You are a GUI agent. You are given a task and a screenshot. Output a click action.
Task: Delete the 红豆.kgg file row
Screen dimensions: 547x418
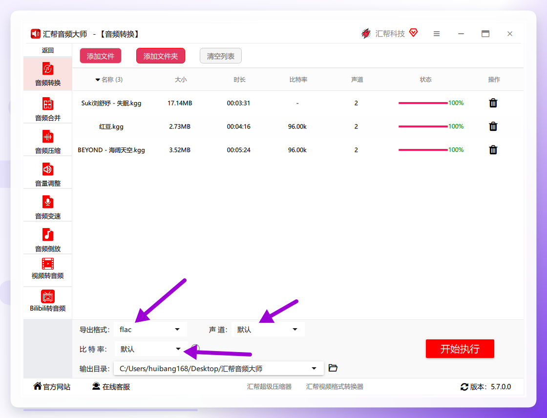point(493,126)
